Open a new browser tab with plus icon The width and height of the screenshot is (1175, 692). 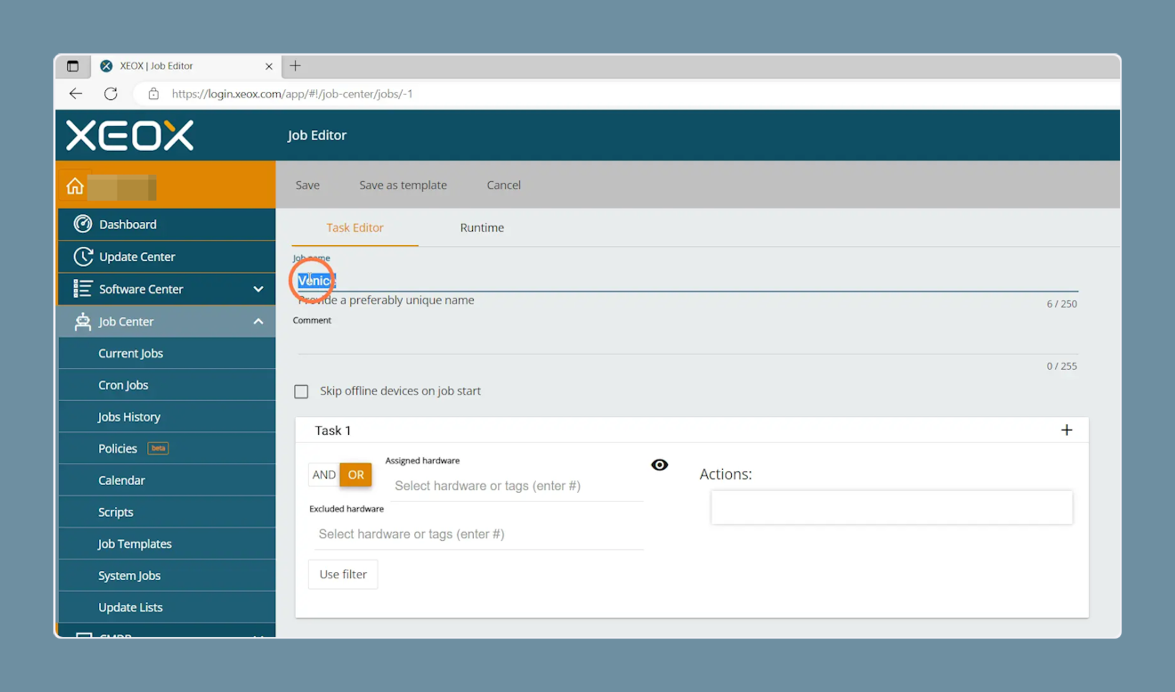tap(295, 66)
